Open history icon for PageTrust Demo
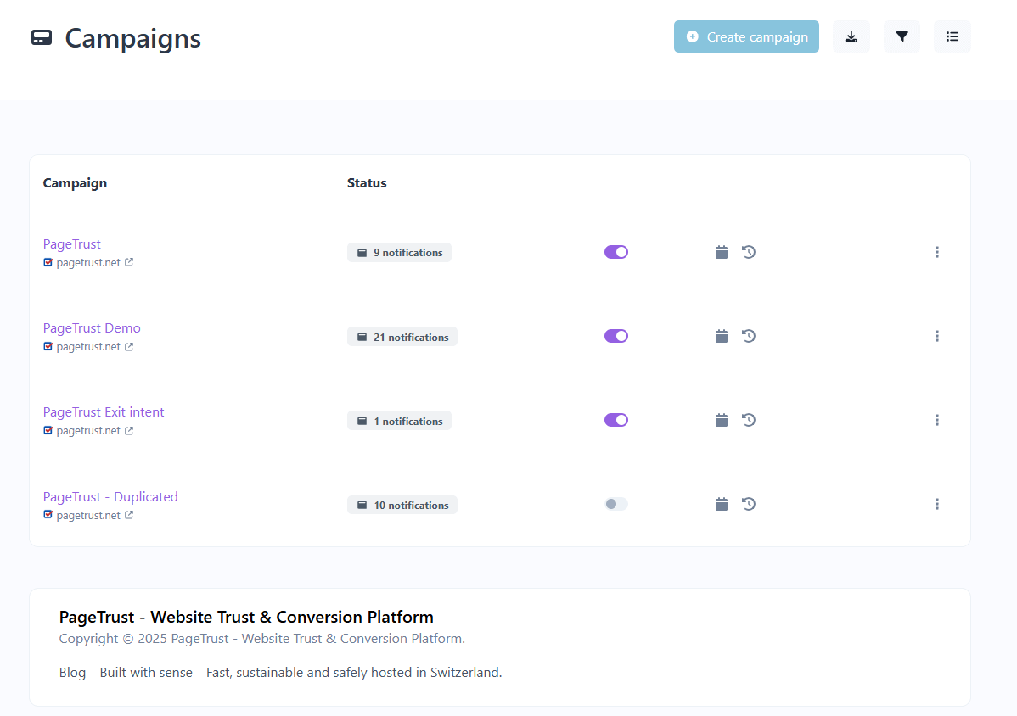 [x=749, y=336]
